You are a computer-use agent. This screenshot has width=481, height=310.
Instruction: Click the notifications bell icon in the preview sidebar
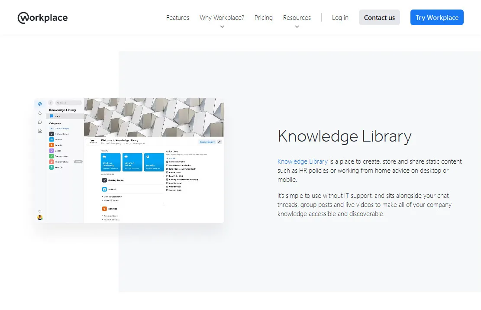coord(40,113)
